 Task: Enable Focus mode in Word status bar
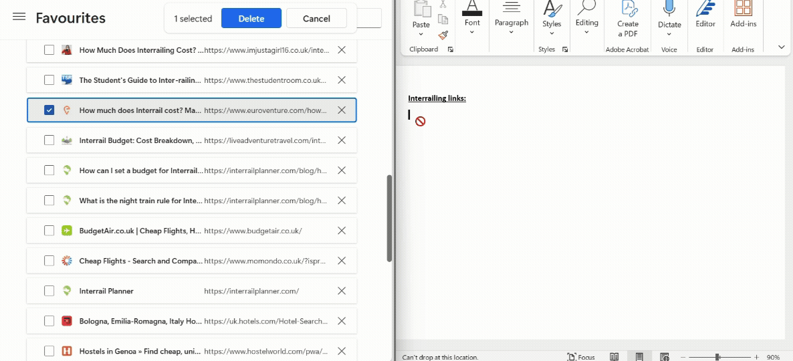point(581,357)
